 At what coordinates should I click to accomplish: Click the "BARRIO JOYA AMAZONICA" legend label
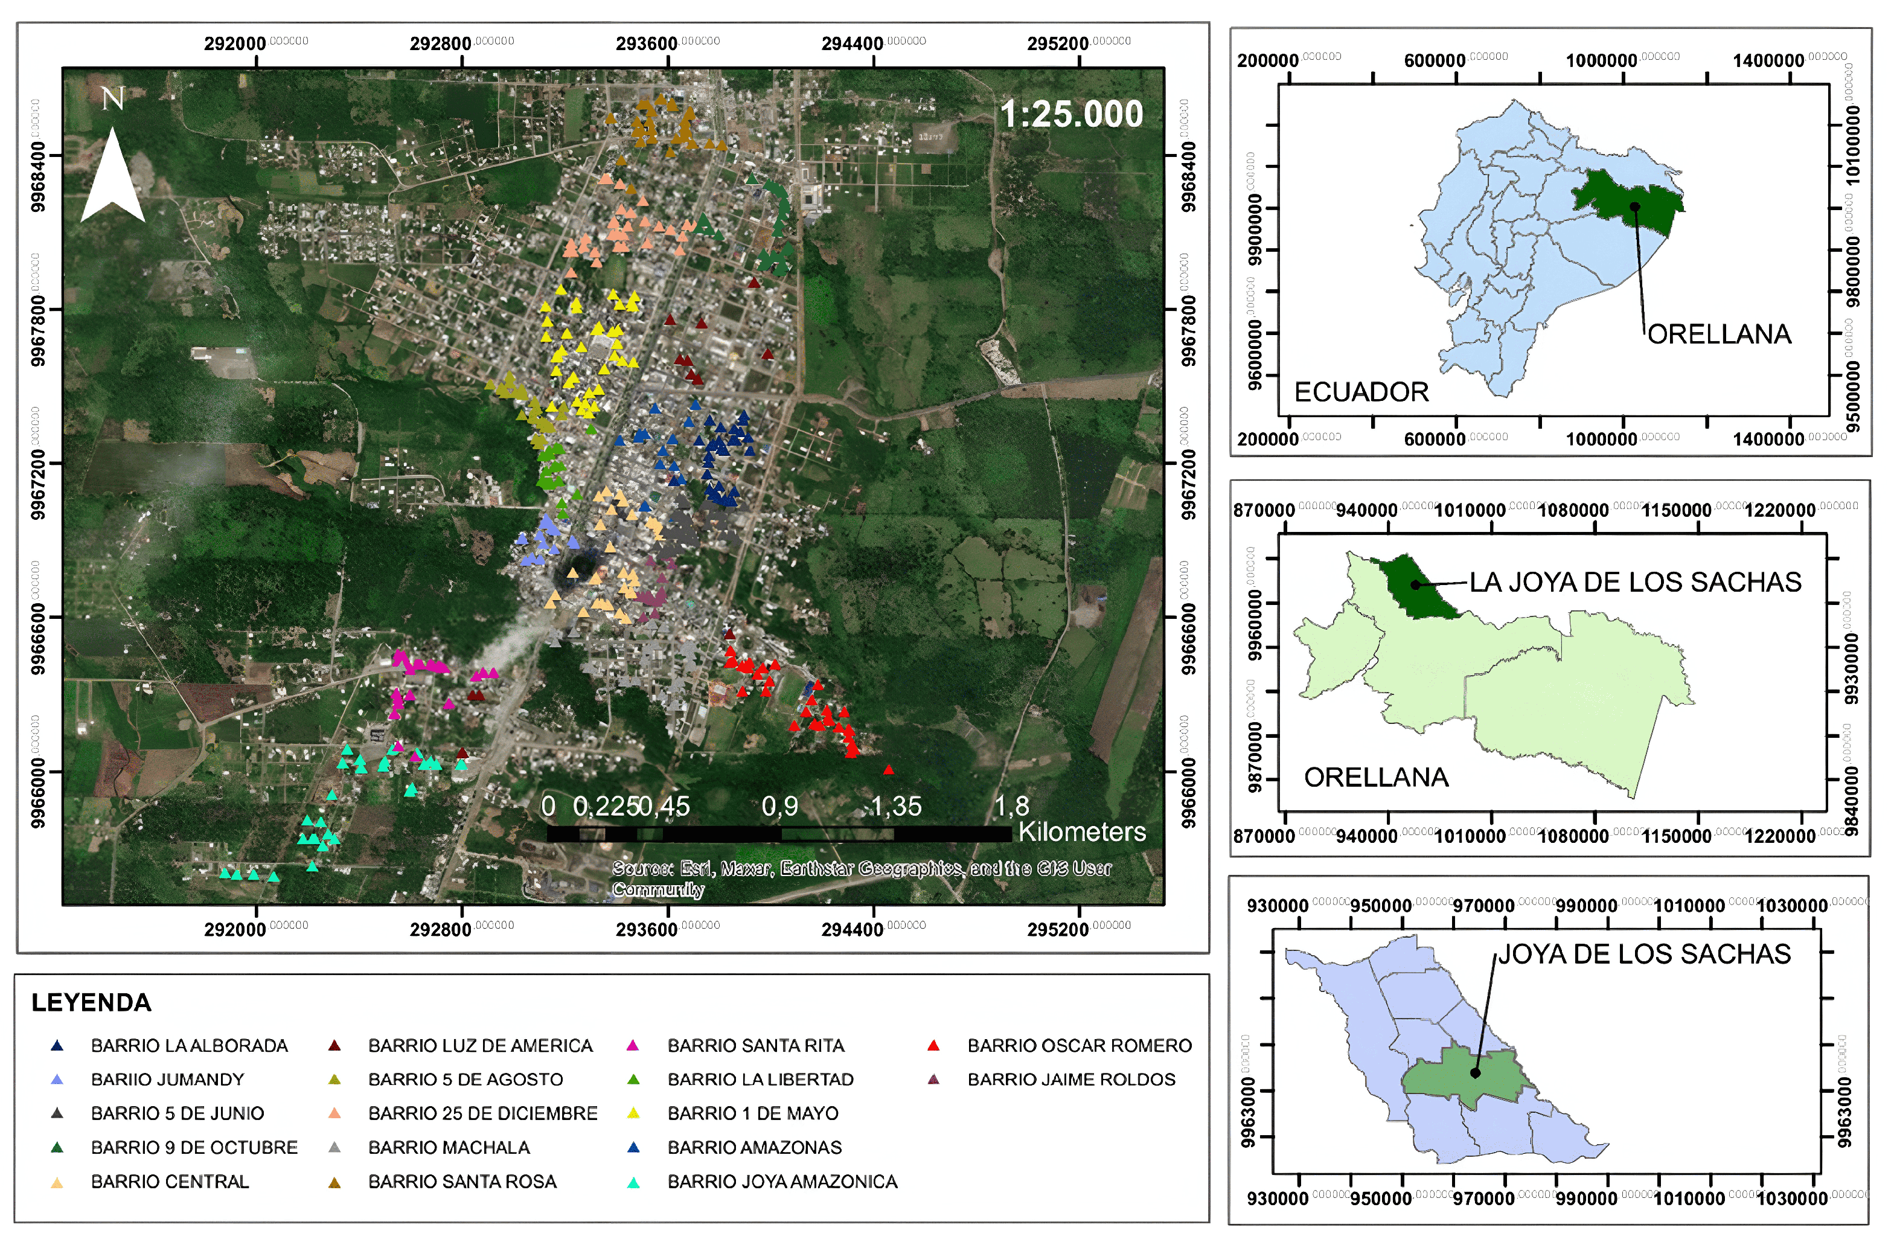(782, 1182)
